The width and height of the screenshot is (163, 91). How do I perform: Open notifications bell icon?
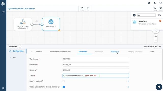155,3
